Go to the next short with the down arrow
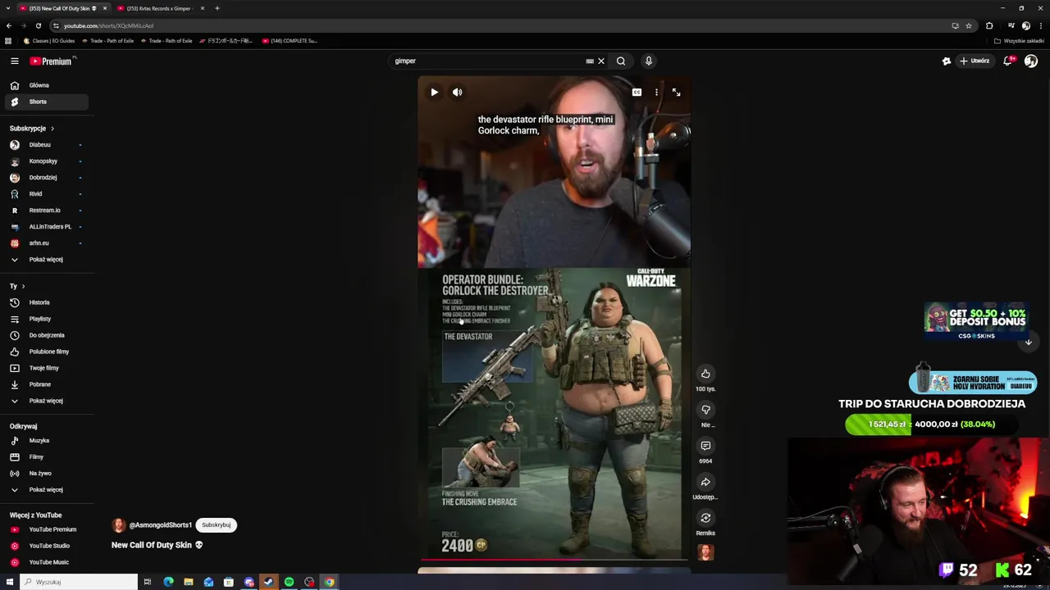This screenshot has width=1050, height=590. (x=1028, y=343)
